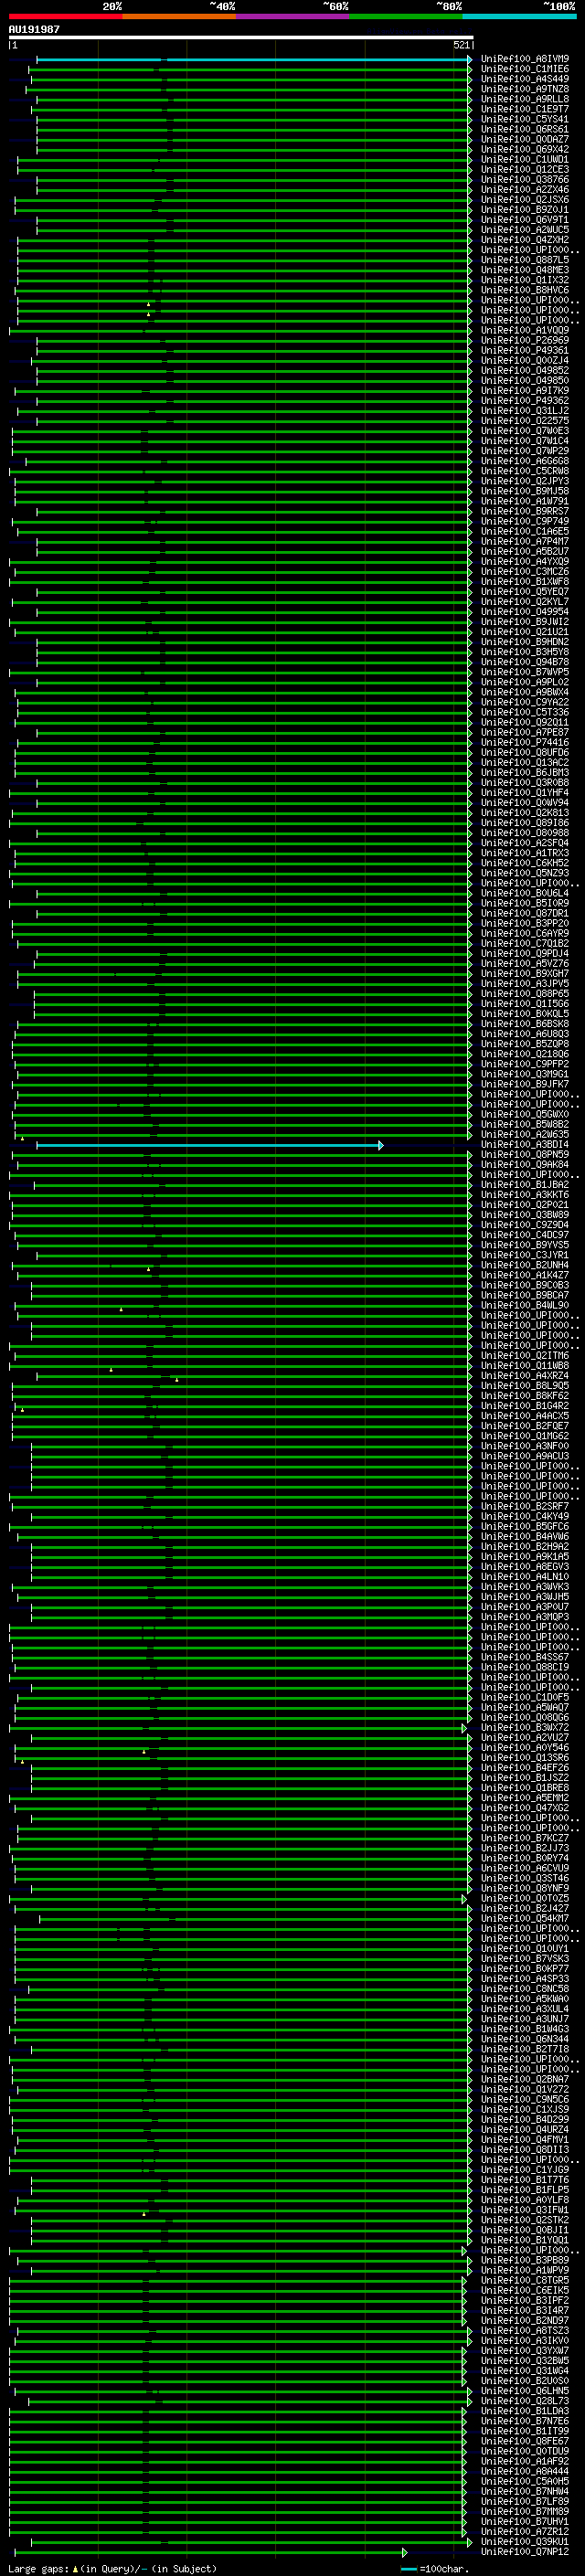Click UniRef100_B1JBA2 label
The image size is (585, 2576).
pos(524,1184)
